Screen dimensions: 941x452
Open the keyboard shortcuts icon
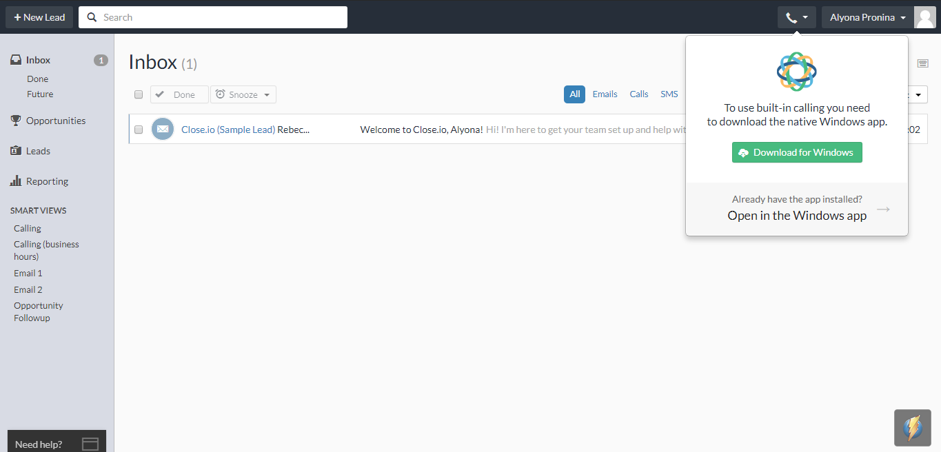[922, 63]
